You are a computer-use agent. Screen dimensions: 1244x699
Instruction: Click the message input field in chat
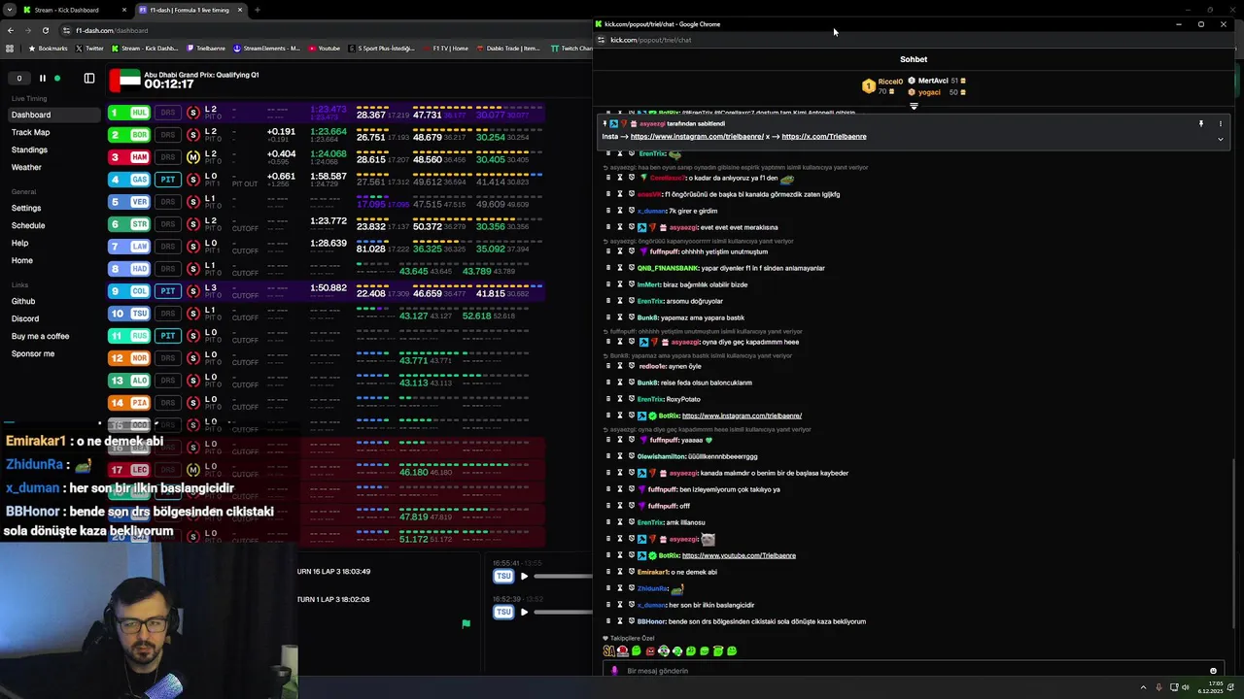click(x=914, y=671)
